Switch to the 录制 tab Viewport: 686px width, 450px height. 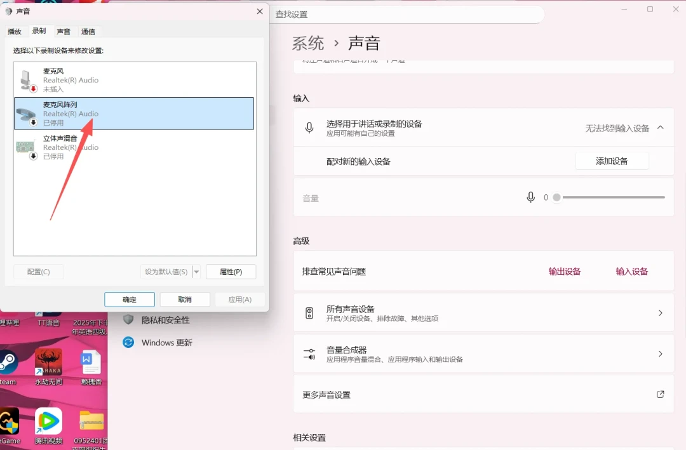(x=39, y=30)
